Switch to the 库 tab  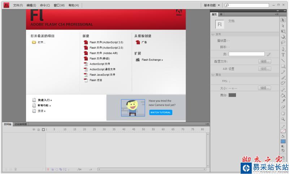[x=221, y=14]
